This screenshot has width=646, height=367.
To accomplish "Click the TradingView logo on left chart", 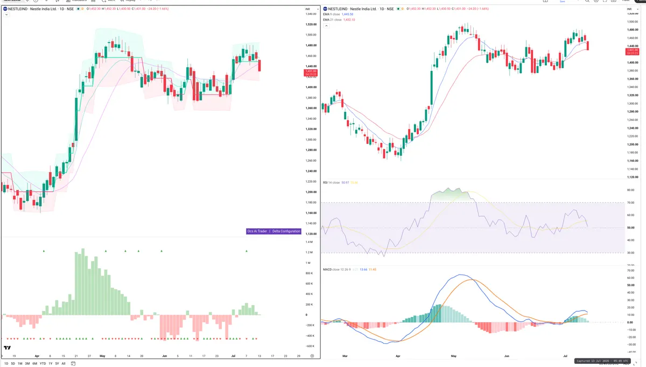I will 7,347.
